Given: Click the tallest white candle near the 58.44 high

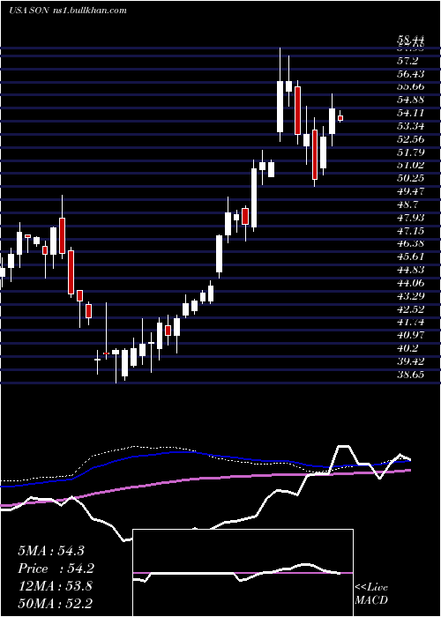Looking at the screenshot, I should [280, 107].
